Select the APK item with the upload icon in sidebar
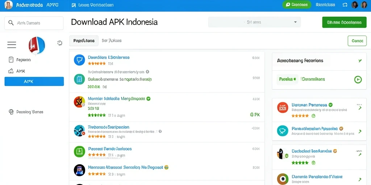Viewport: 371px width, 185px height. [x=21, y=71]
